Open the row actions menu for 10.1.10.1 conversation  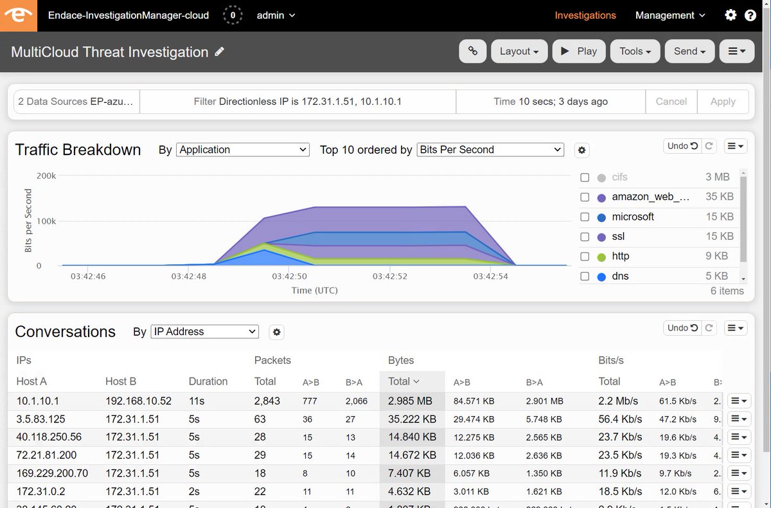pyautogui.click(x=739, y=401)
